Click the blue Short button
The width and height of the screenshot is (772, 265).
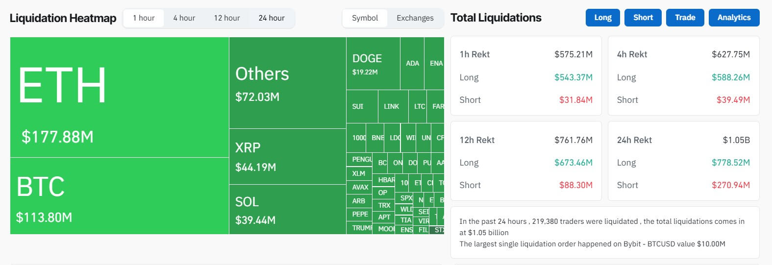click(643, 18)
